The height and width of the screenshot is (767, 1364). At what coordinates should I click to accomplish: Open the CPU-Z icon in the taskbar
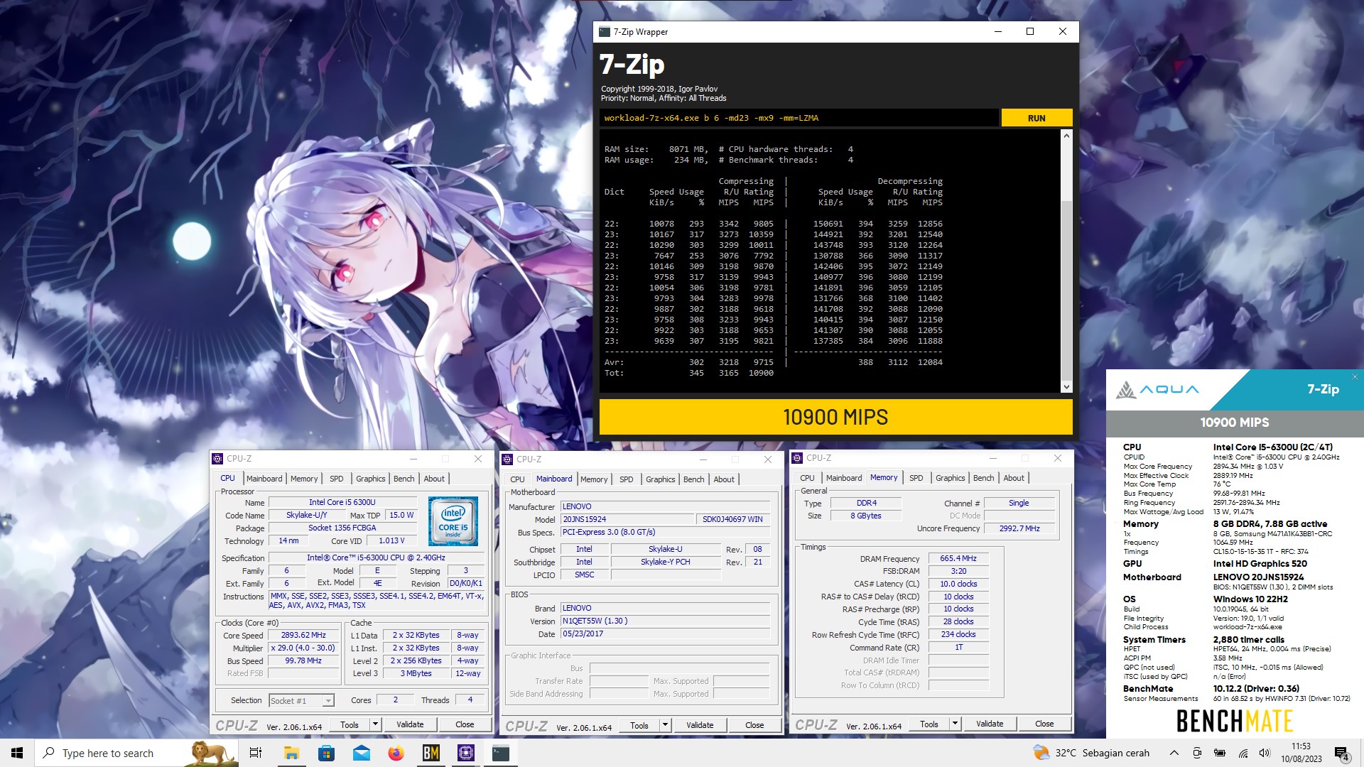click(466, 753)
